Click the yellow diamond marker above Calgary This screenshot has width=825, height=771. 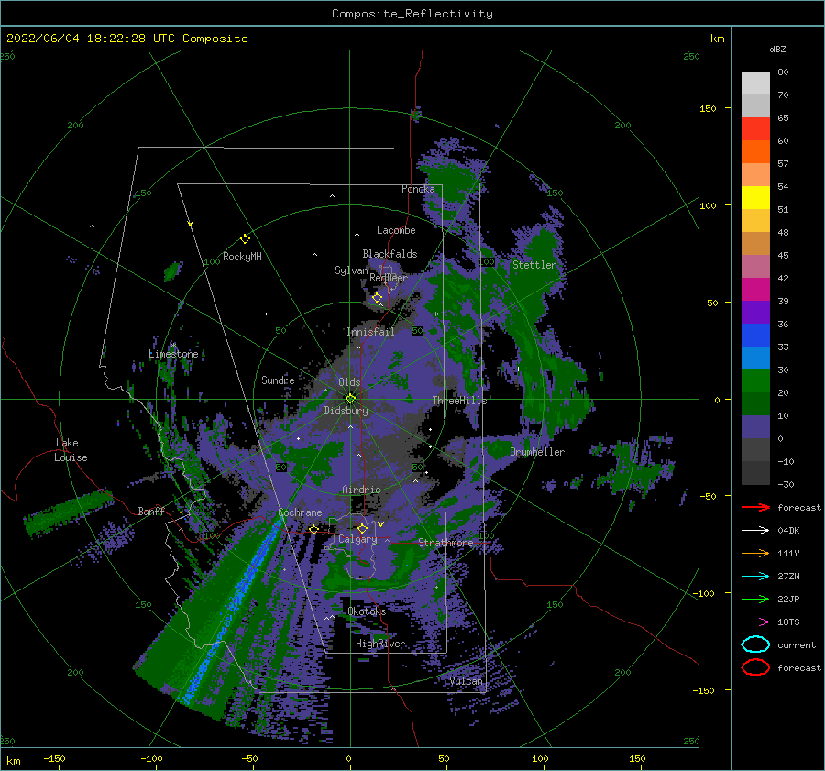point(362,528)
